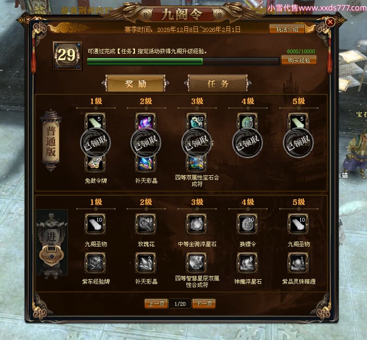Click the level 1 九阁圣物 reward icon

click(x=95, y=224)
